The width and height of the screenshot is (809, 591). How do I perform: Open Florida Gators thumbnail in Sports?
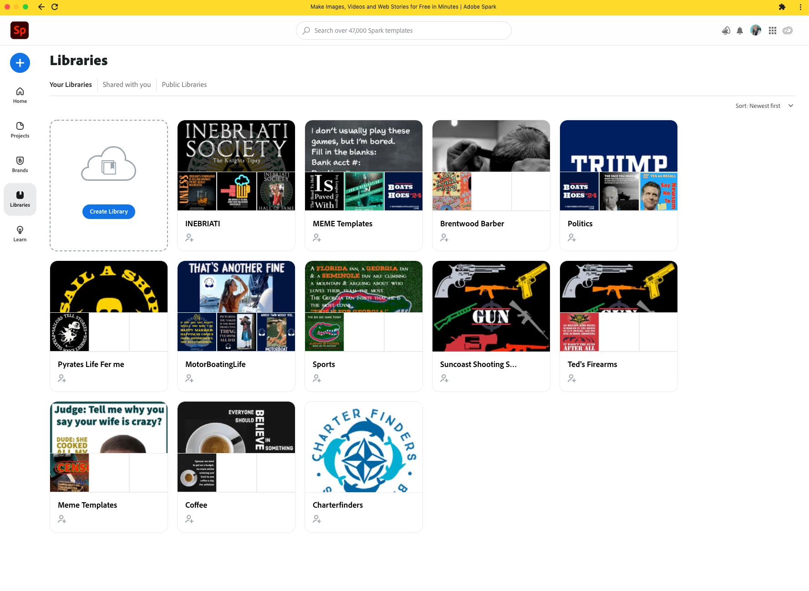pos(325,332)
